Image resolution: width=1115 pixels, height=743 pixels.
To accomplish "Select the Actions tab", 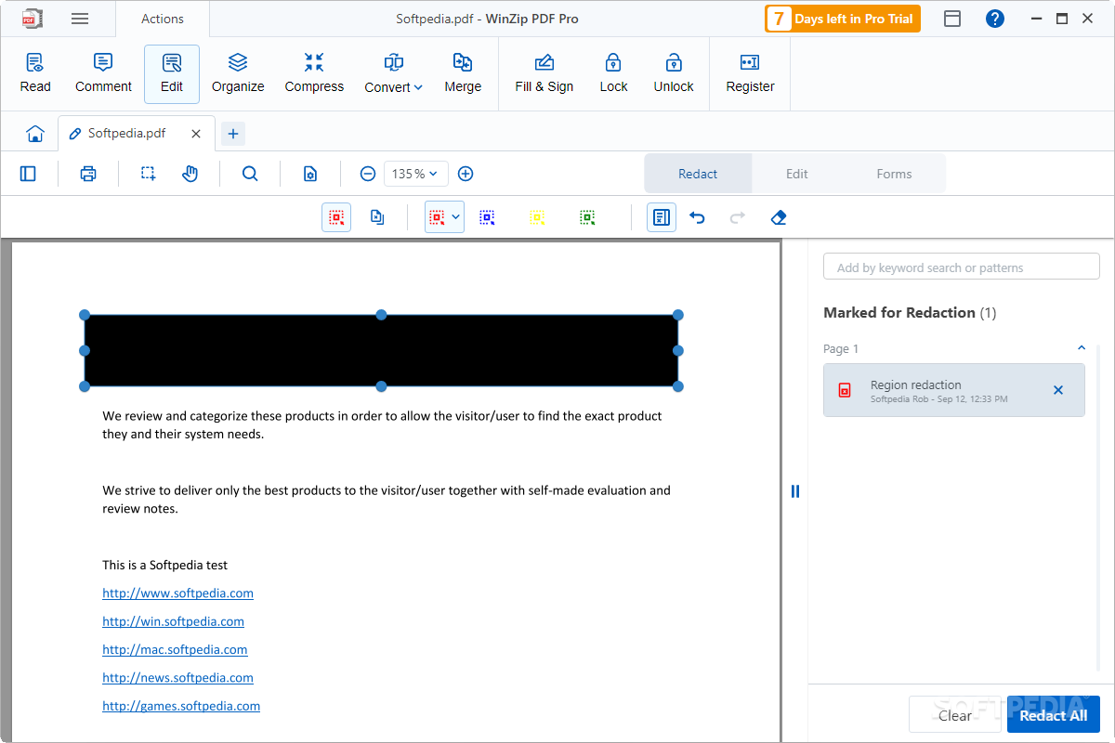I will point(163,19).
